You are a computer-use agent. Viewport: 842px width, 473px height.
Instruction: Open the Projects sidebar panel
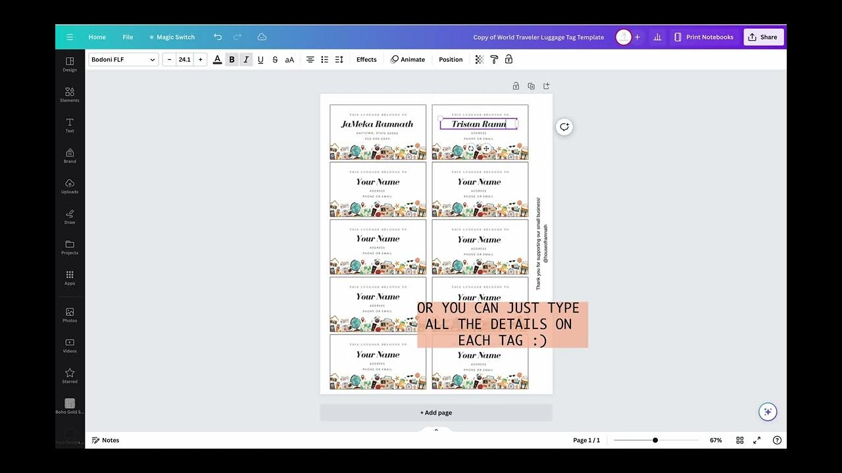70,248
